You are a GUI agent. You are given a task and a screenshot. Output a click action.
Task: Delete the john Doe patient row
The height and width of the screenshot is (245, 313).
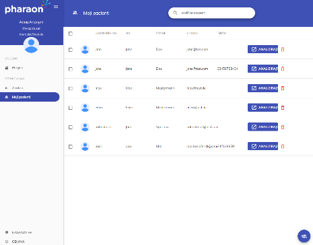tap(283, 49)
